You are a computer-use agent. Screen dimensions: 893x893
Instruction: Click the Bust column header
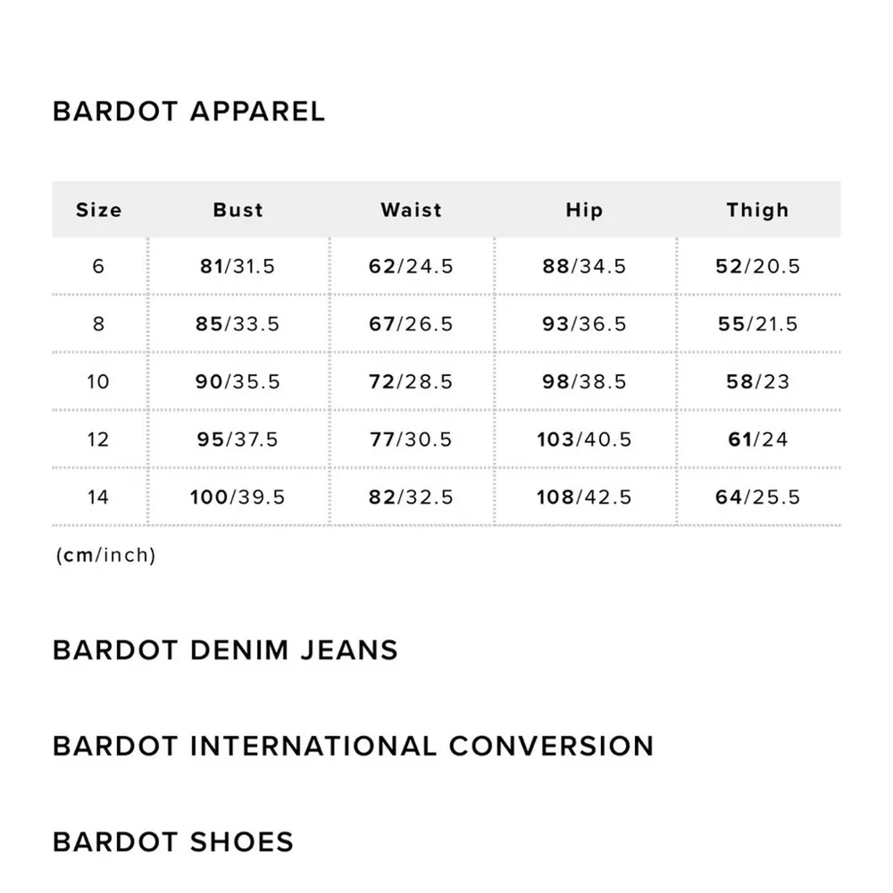coord(238,210)
